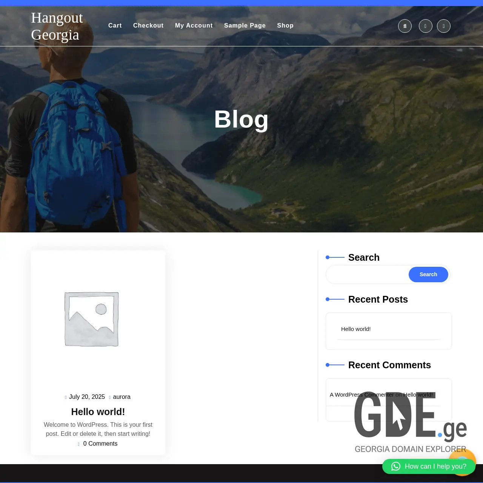Open the Hello world! post title

click(98, 412)
